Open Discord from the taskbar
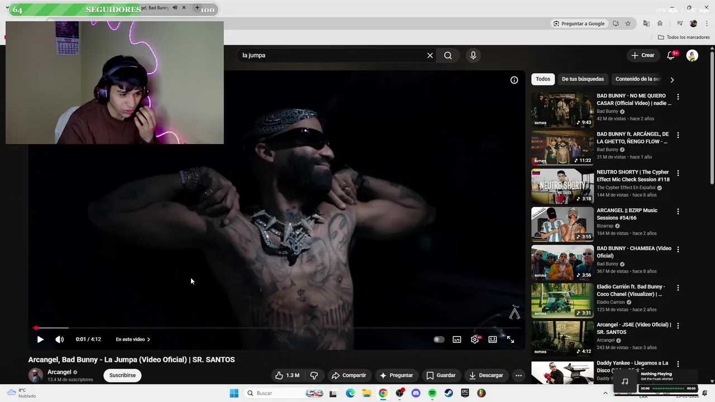This screenshot has height=402, width=715. click(416, 393)
